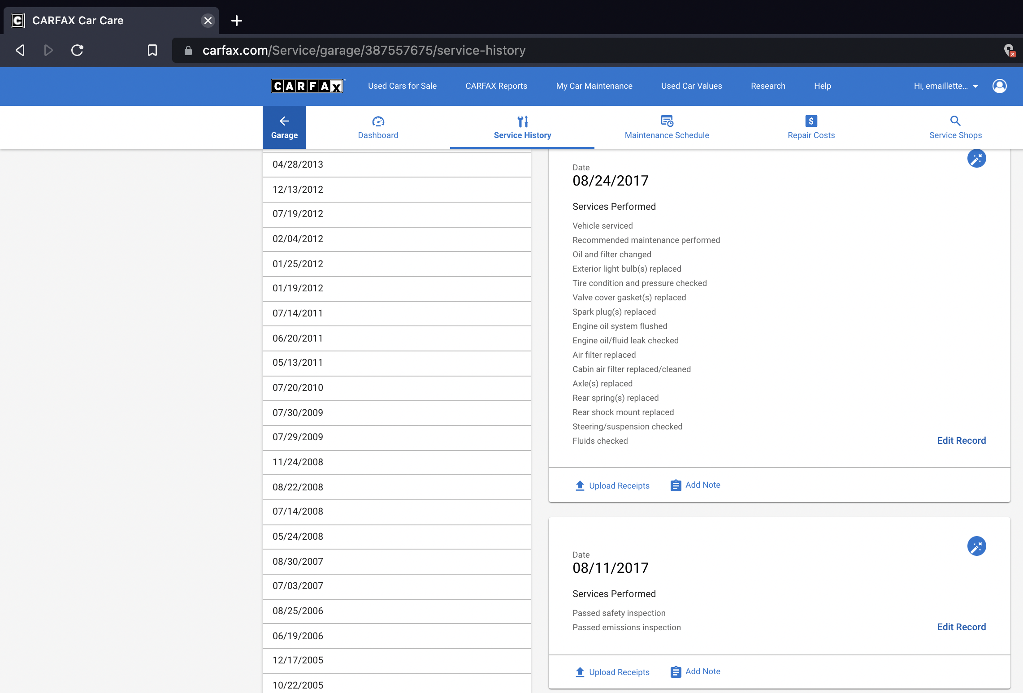This screenshot has height=693, width=1023.
Task: Select the 04/28/2013 service date row
Action: [x=397, y=165]
